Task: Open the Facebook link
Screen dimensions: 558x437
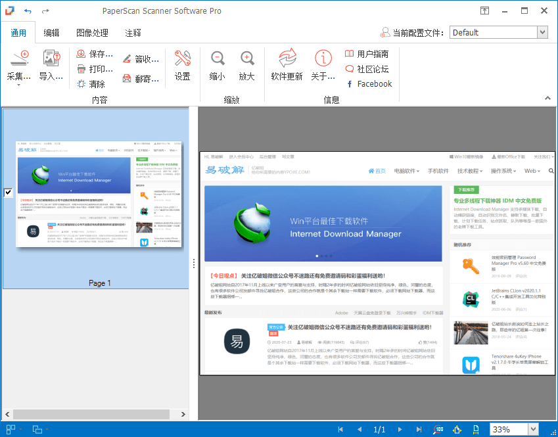Action: [368, 84]
